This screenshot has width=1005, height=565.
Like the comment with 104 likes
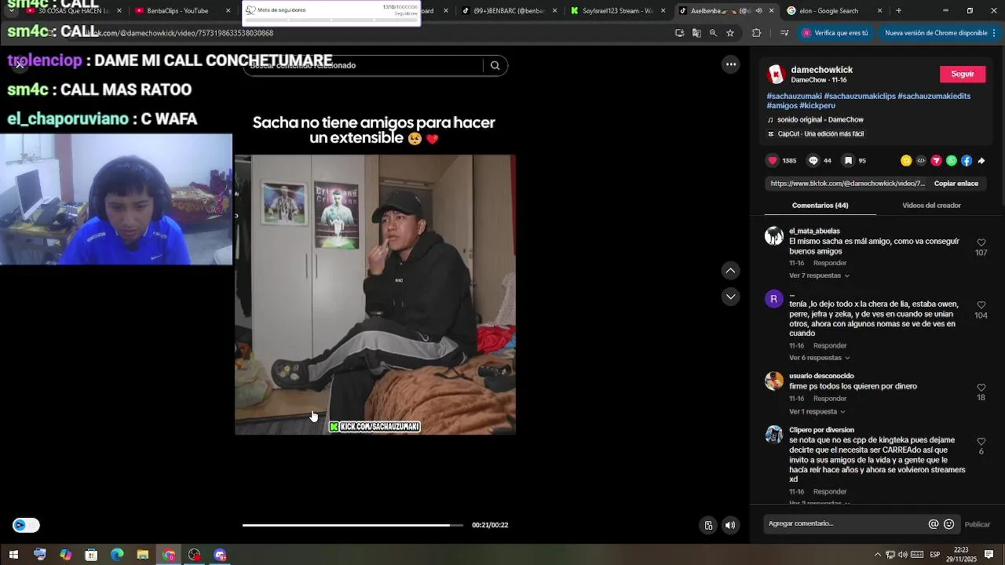[981, 304]
